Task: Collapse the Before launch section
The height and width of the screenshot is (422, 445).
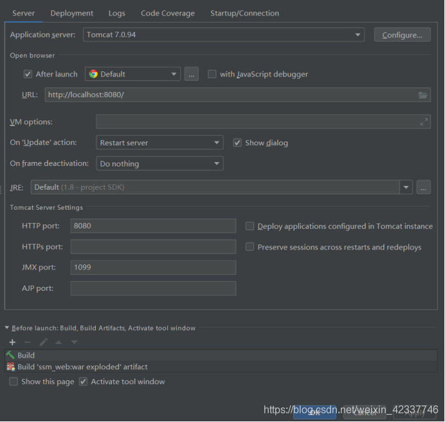Action: [7, 327]
